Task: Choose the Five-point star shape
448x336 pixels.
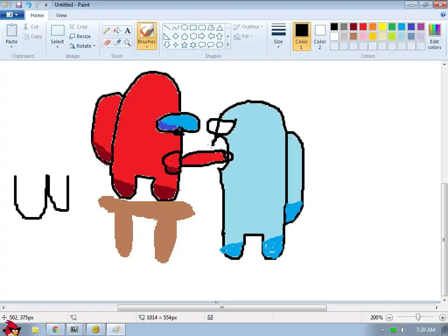Action: (x=185, y=45)
